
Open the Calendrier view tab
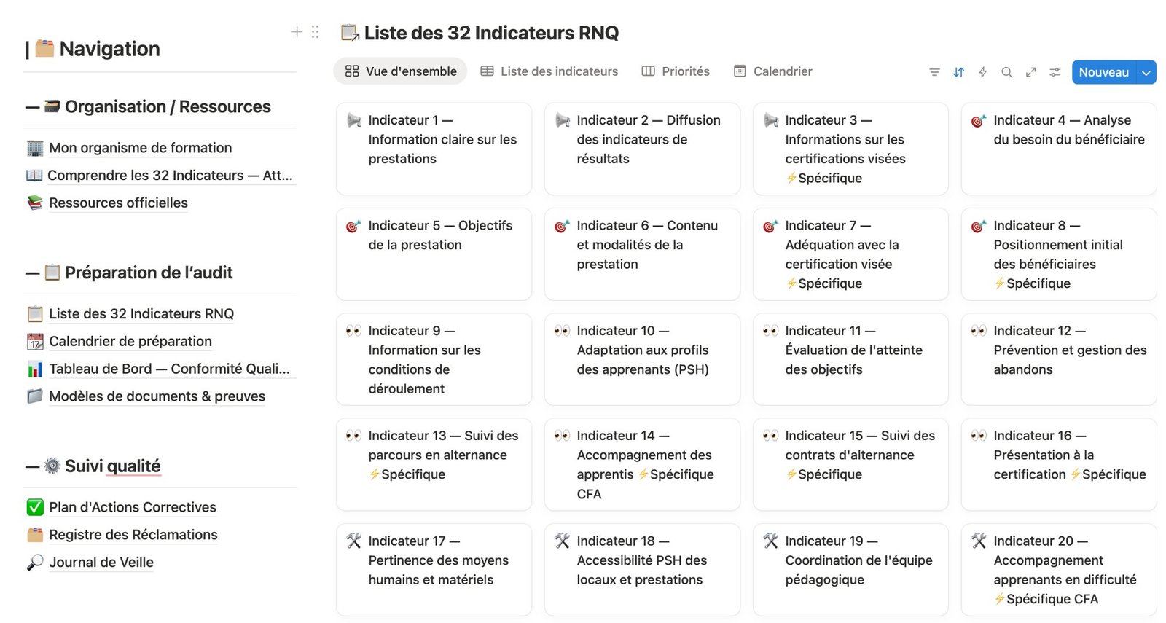point(772,71)
